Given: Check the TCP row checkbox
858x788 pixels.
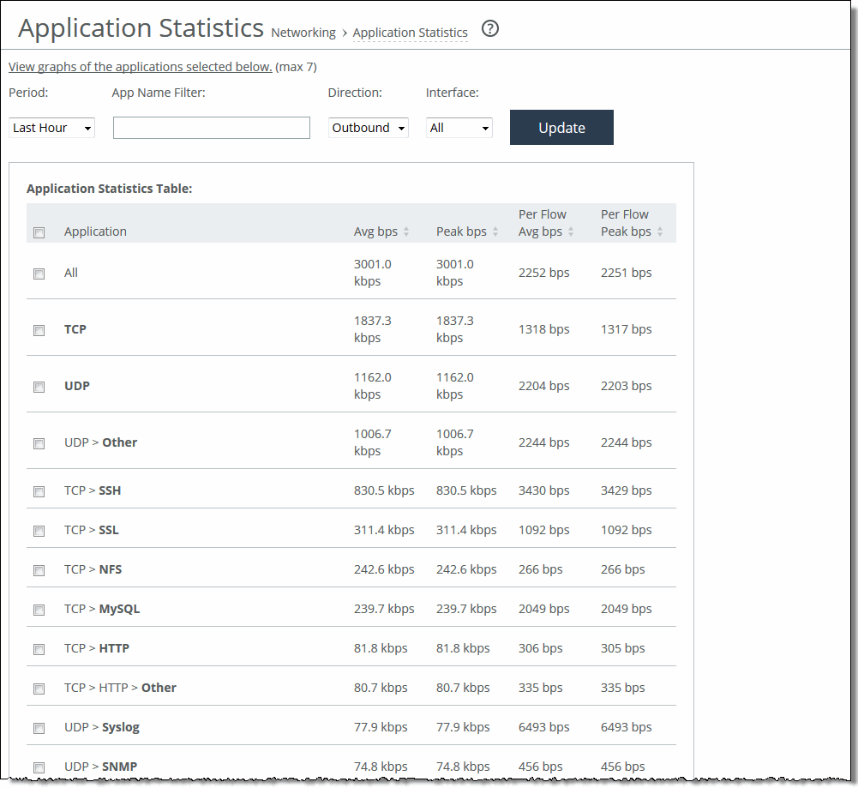Looking at the screenshot, I should point(39,330).
